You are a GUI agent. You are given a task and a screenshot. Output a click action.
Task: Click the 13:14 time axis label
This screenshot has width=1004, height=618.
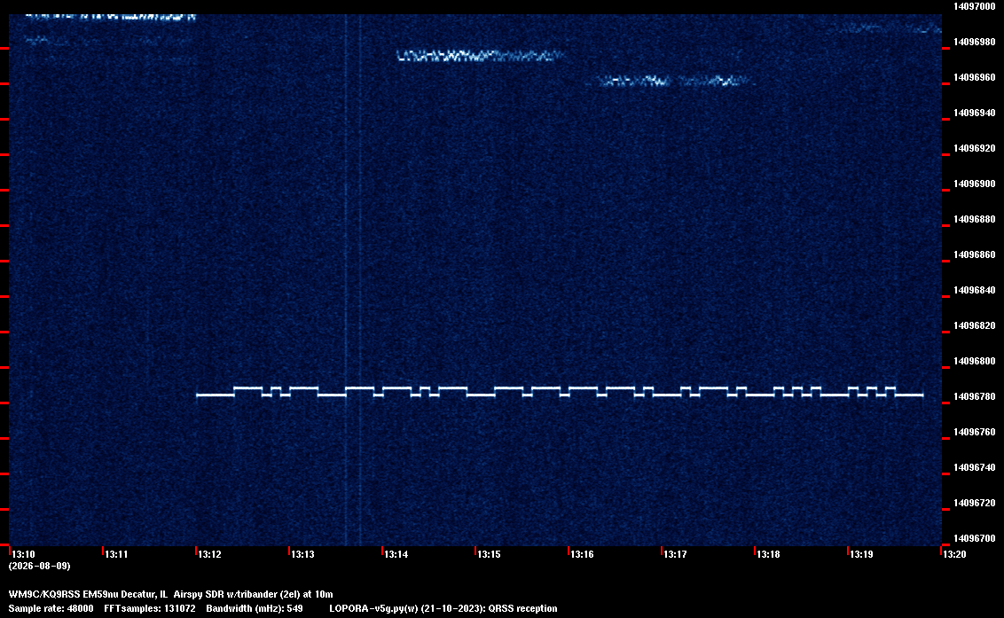pyautogui.click(x=396, y=554)
